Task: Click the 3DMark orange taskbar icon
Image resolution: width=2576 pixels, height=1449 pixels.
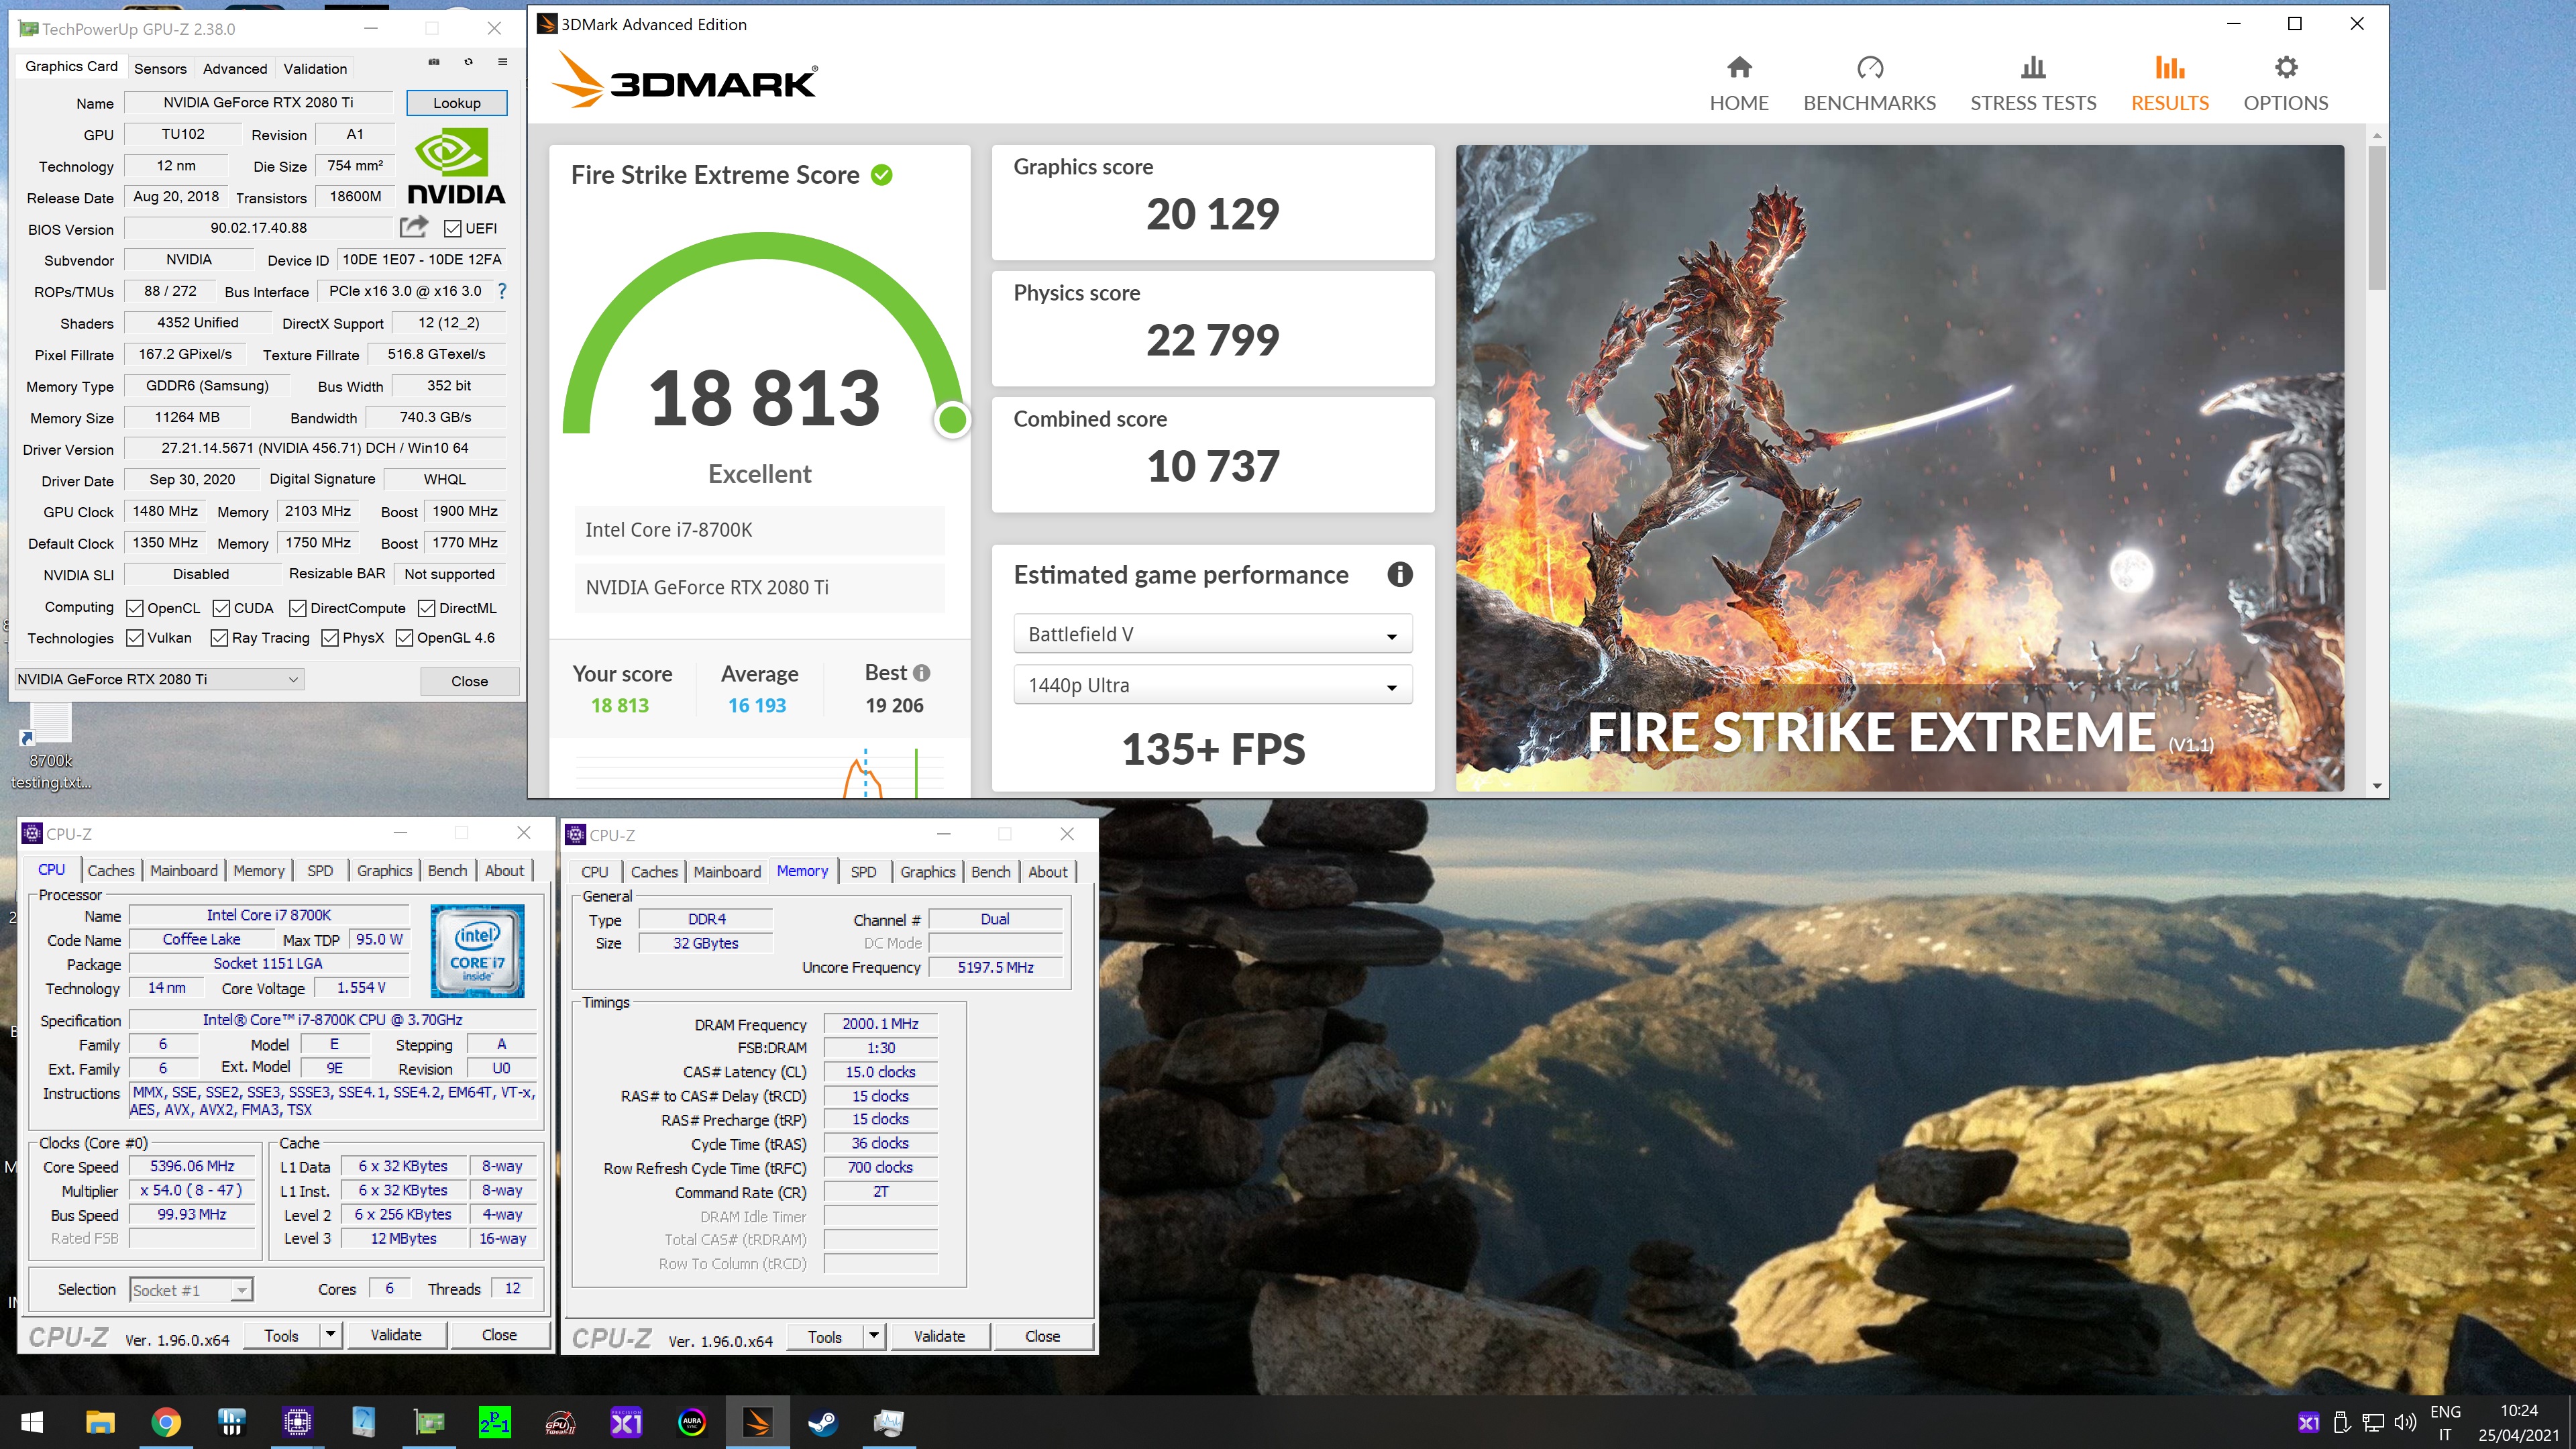Action: [757, 1422]
